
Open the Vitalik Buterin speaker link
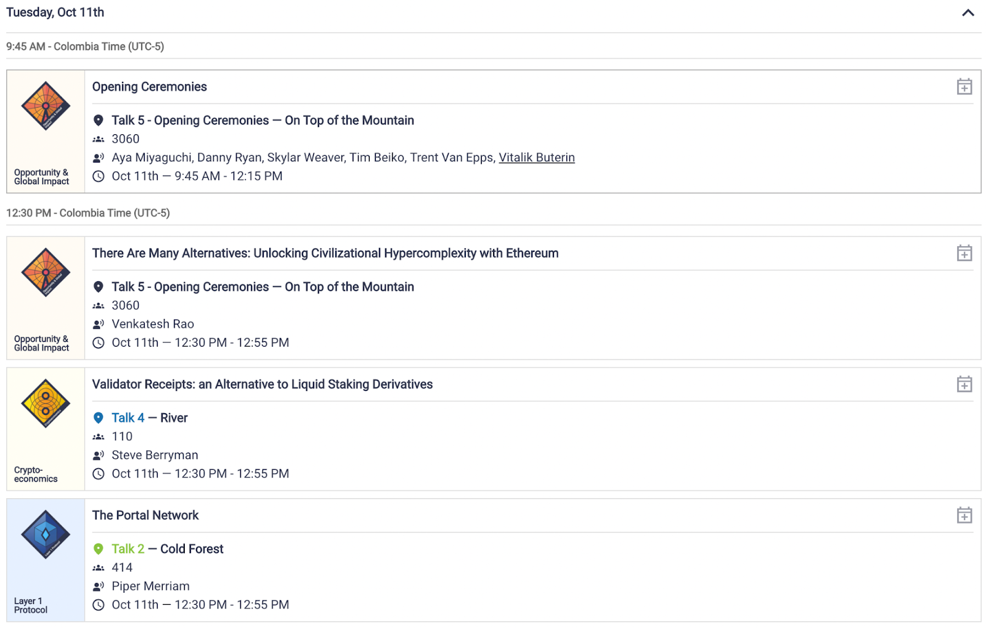(537, 158)
